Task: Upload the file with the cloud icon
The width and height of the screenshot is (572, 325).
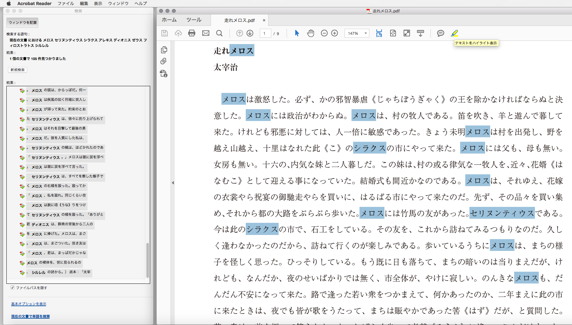Action: click(178, 33)
